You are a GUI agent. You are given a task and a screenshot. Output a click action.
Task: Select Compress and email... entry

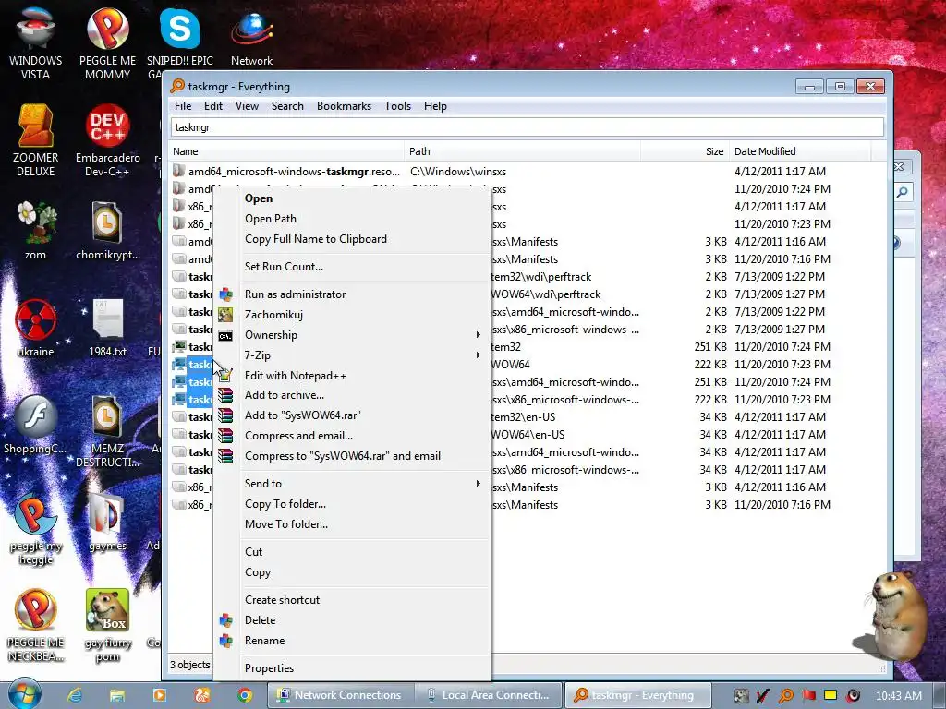pyautogui.click(x=352, y=436)
